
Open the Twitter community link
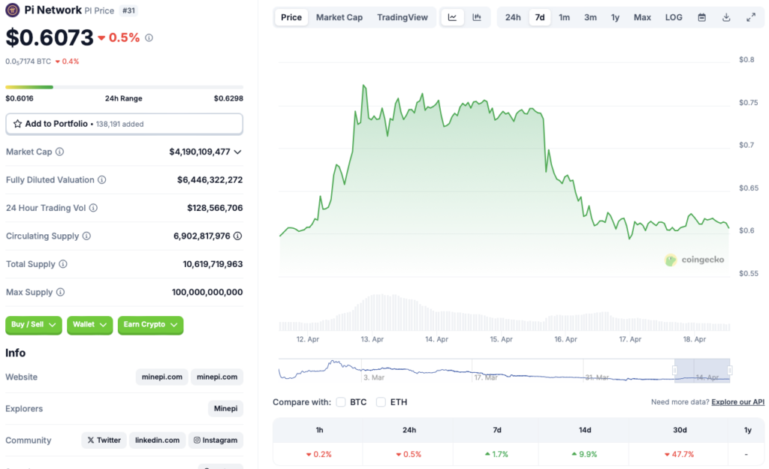104,440
